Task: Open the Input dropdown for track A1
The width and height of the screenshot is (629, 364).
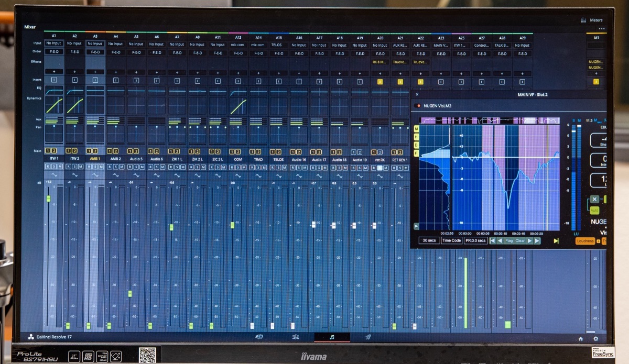Action: pos(54,43)
